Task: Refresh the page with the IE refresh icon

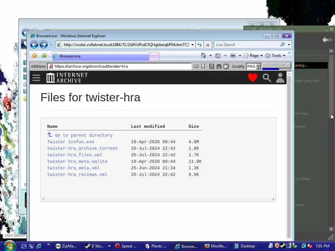Action: [x=200, y=44]
